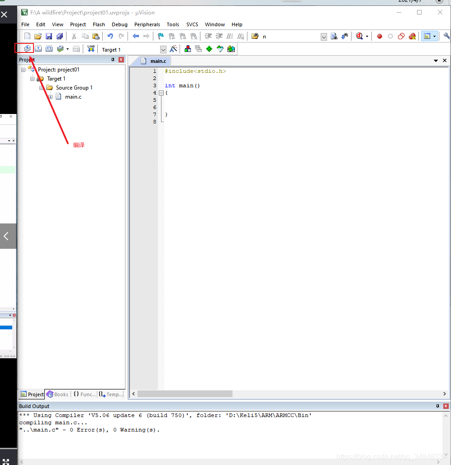Navigate backwards with the blue left arrow
Image resolution: width=451 pixels, height=465 pixels.
[136, 36]
